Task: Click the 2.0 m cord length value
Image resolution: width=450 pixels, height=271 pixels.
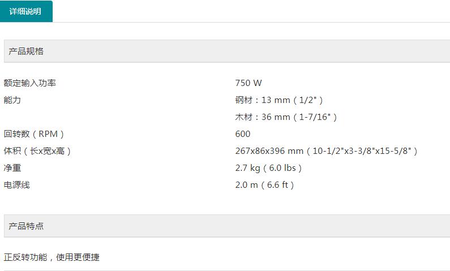Action: coord(246,185)
